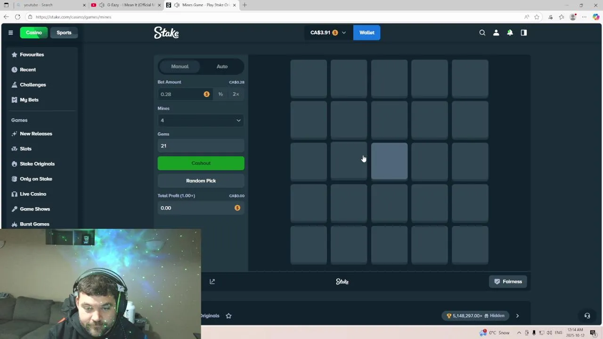Refresh the browser page
The image size is (603, 339).
click(x=17, y=17)
